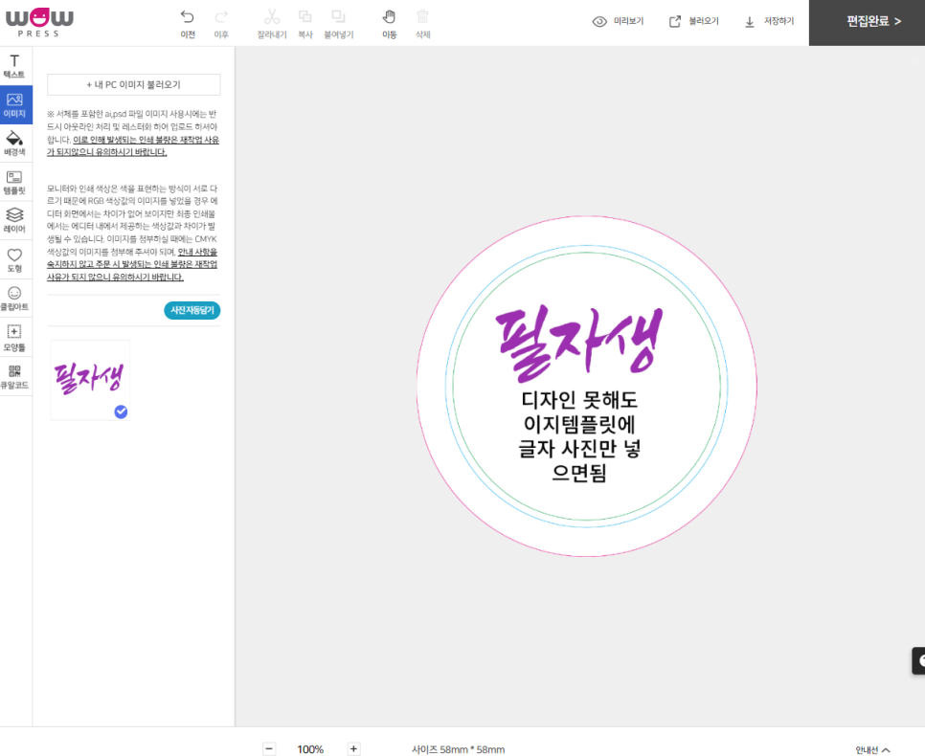
Task: Toggle the 사진자동담기 auto photo button
Action: coord(192,310)
